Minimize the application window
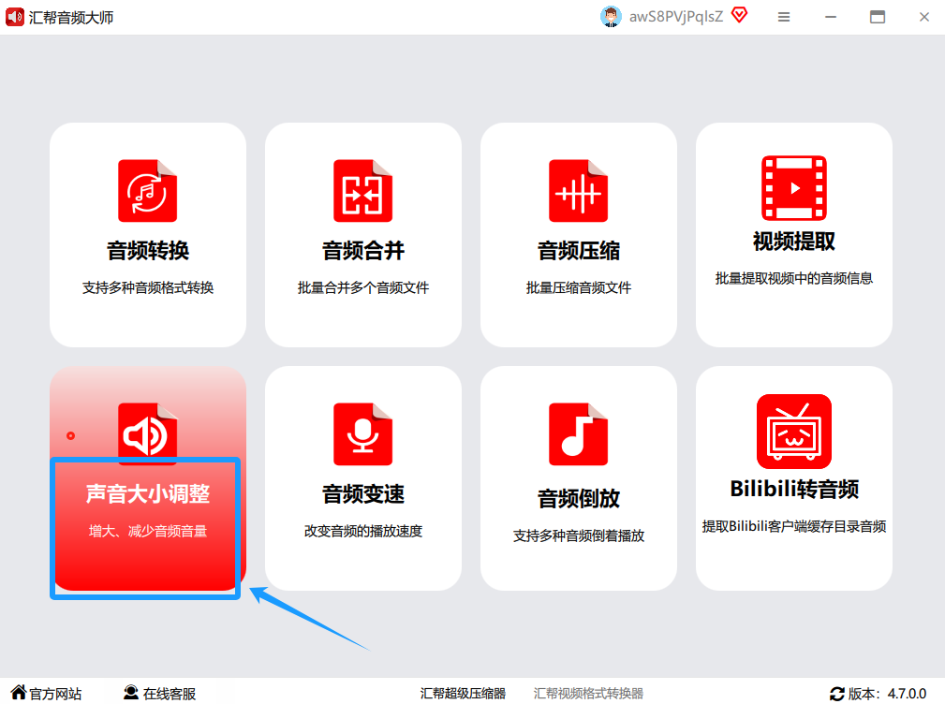Image resolution: width=945 pixels, height=704 pixels. coord(831,17)
